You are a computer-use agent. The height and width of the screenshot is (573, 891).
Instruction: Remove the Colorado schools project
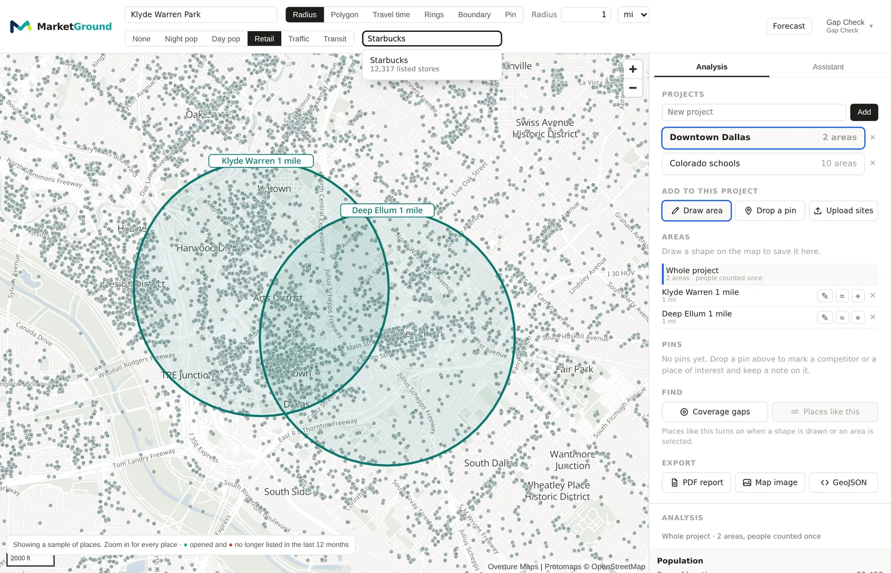873,163
